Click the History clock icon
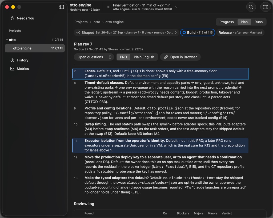Viewport: 273px width, 218px height. [x=12, y=60]
